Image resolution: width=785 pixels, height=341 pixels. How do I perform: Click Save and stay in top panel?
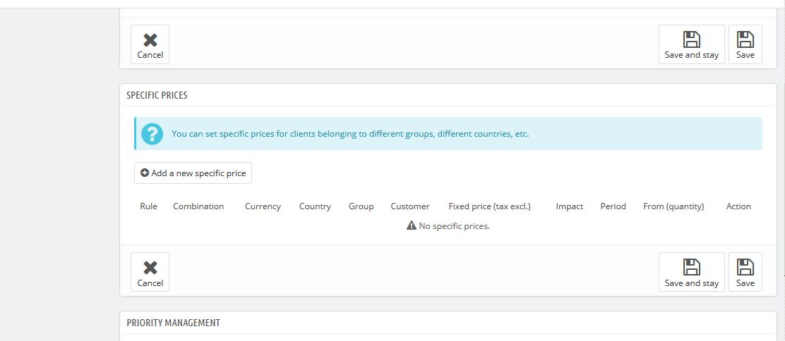pos(691,44)
